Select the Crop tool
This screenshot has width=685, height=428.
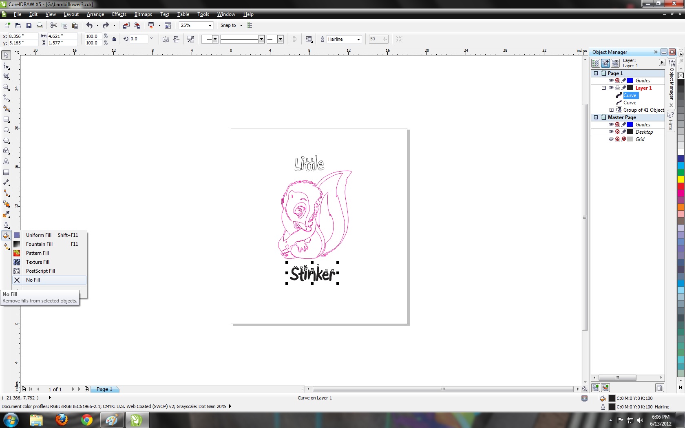coord(6,77)
